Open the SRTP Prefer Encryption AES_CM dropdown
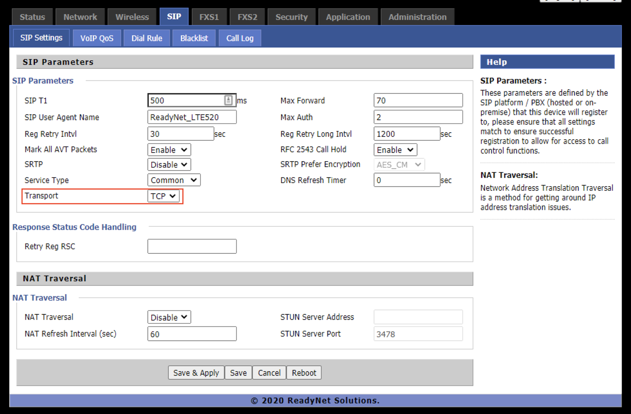631x414 pixels. [399, 165]
